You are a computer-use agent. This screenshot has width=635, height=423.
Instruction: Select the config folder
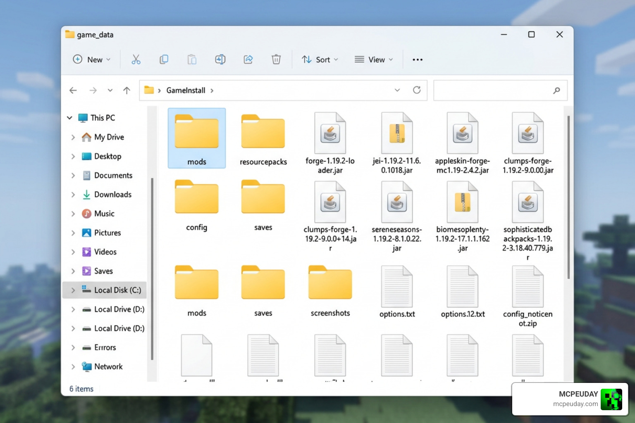[197, 206]
